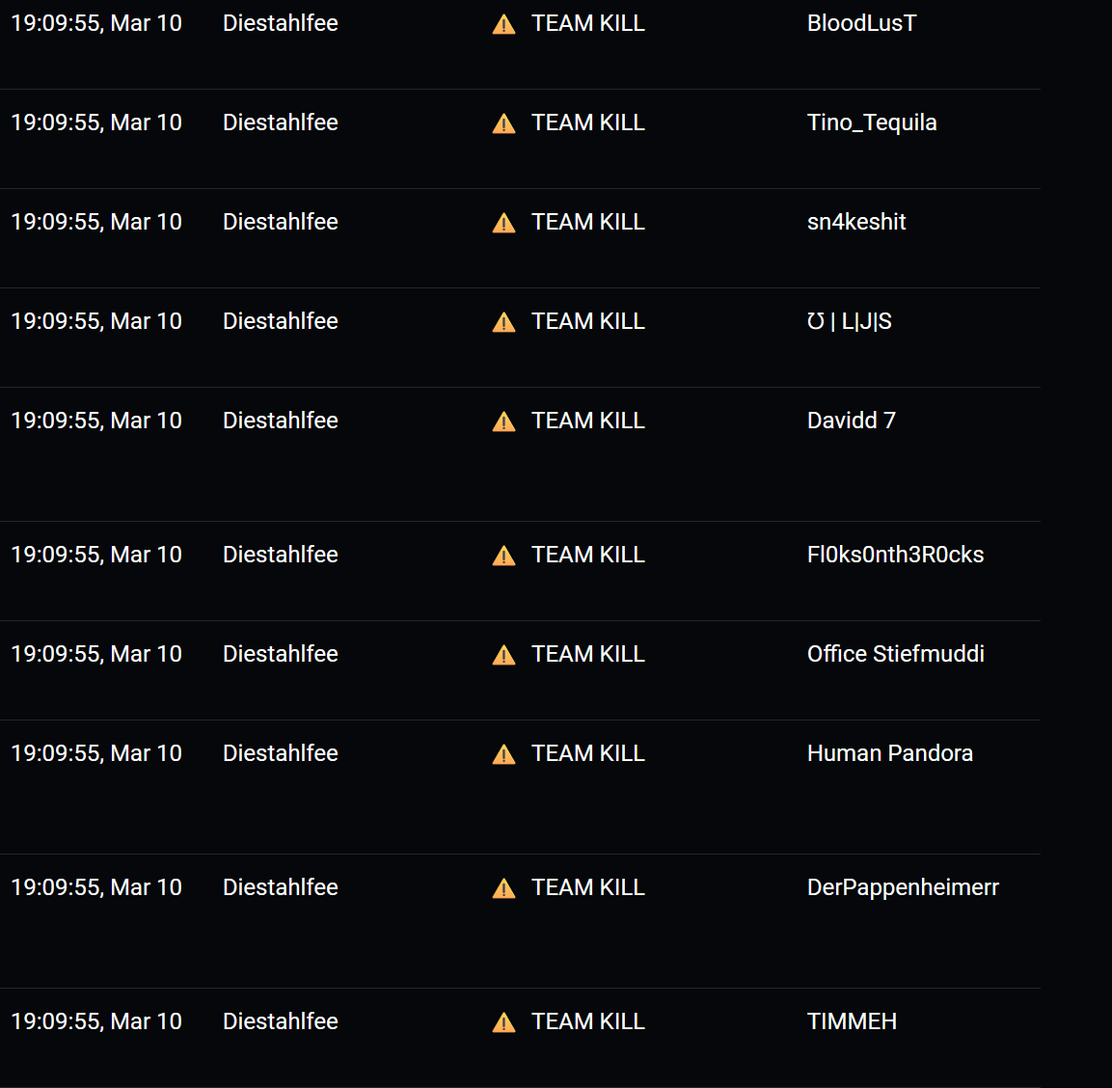Open the Tino_Tequila player name
The width and height of the screenshot is (1112, 1088).
click(872, 122)
